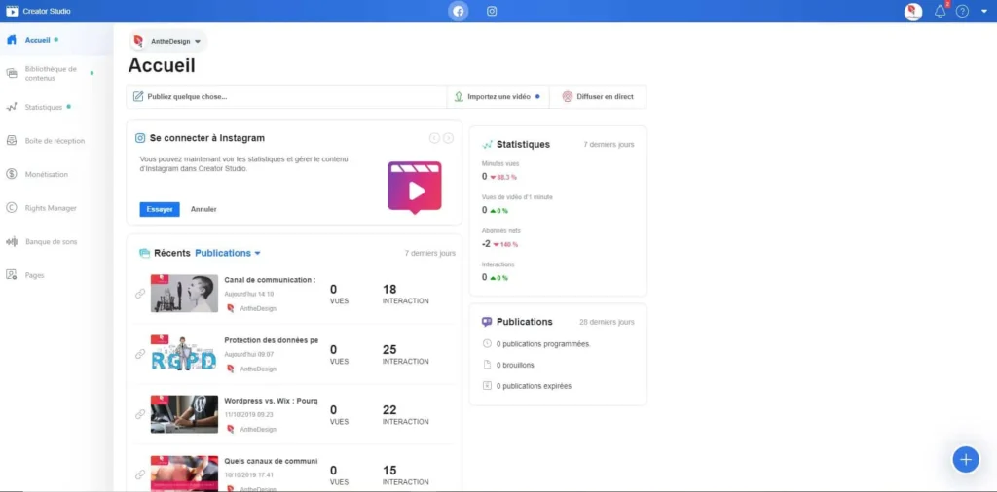Click the dollar monetization icon

click(x=12, y=175)
